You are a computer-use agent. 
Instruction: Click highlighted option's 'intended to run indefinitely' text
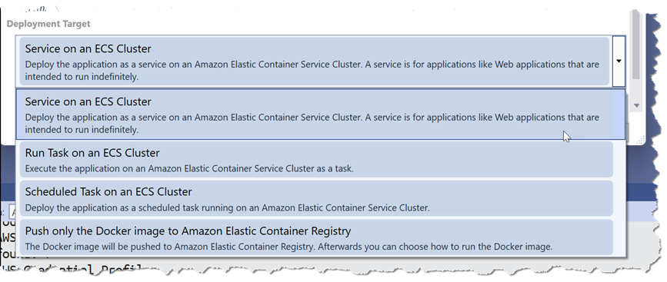[82, 130]
